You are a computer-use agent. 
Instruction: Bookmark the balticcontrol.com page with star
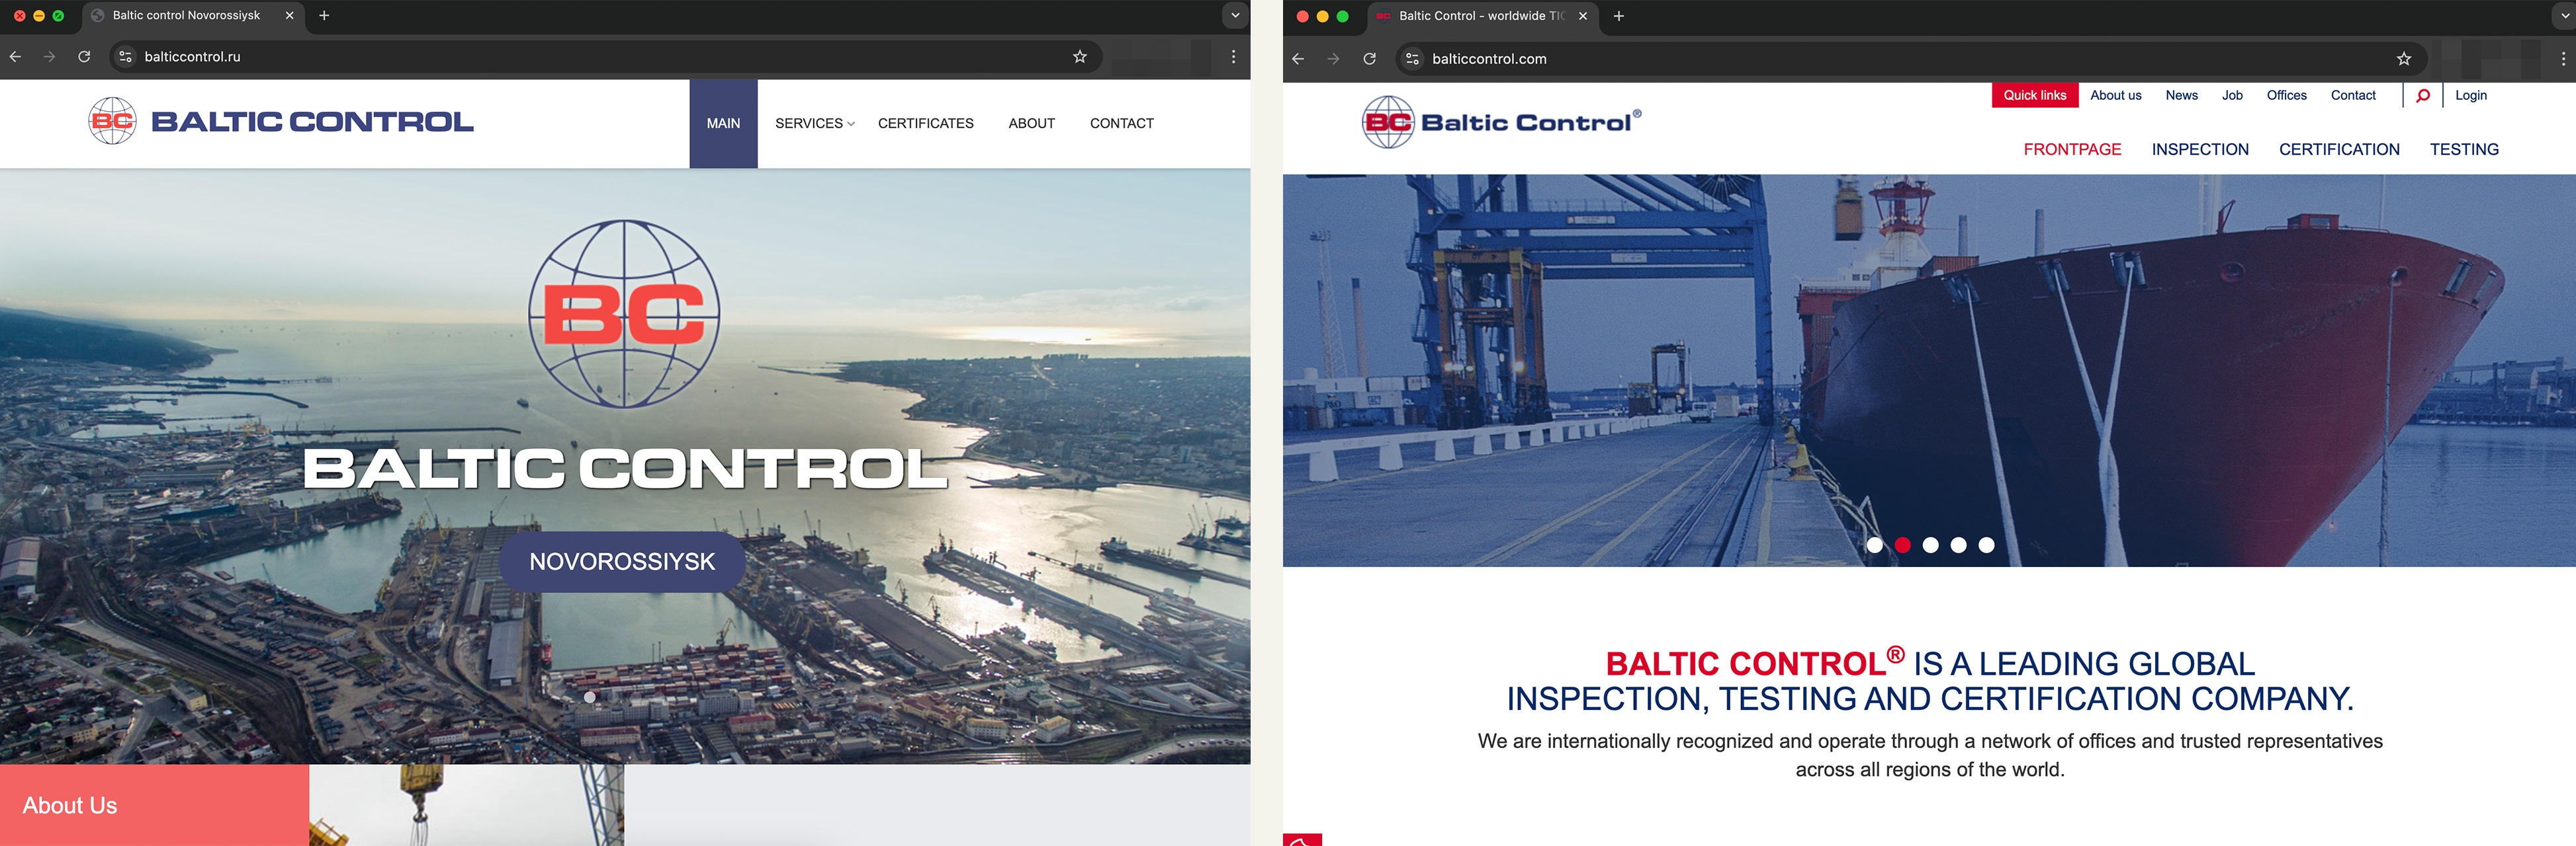(2404, 59)
